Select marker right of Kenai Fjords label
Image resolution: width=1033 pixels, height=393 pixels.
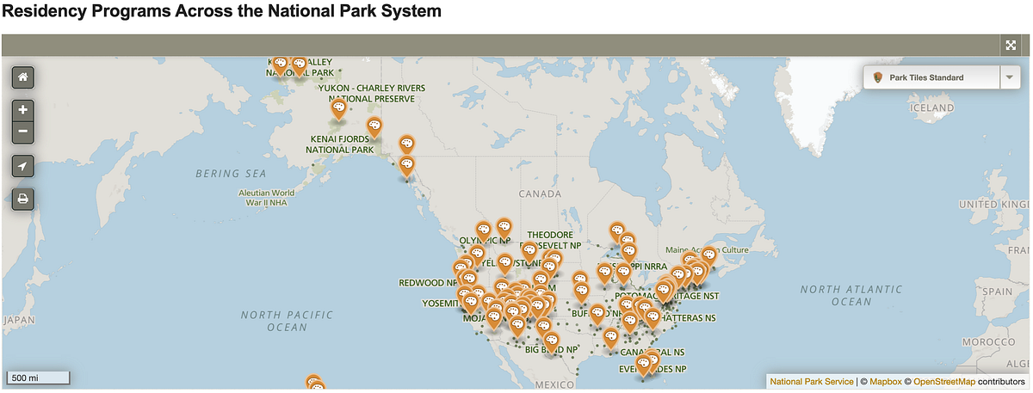point(374,128)
